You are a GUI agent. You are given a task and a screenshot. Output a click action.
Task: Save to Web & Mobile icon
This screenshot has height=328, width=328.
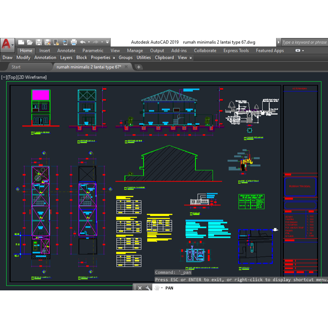65,42
